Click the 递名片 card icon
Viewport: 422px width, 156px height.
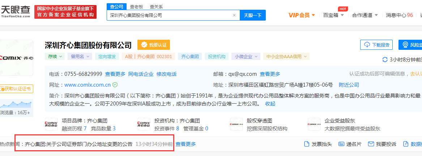coord(341,144)
